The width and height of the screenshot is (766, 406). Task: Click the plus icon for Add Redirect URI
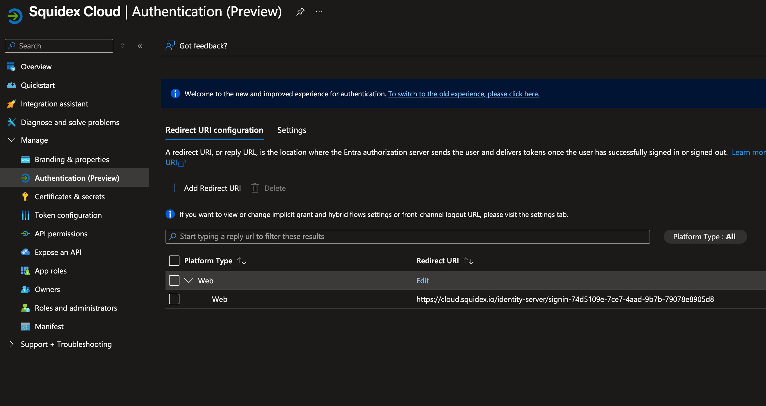pyautogui.click(x=175, y=188)
